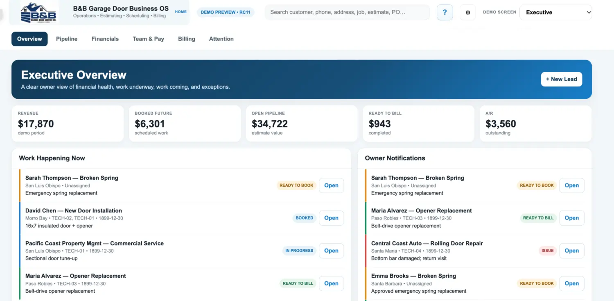Open Central Coast Auto Rolling Door Repair
Image resolution: width=614 pixels, height=301 pixels.
coord(572,251)
